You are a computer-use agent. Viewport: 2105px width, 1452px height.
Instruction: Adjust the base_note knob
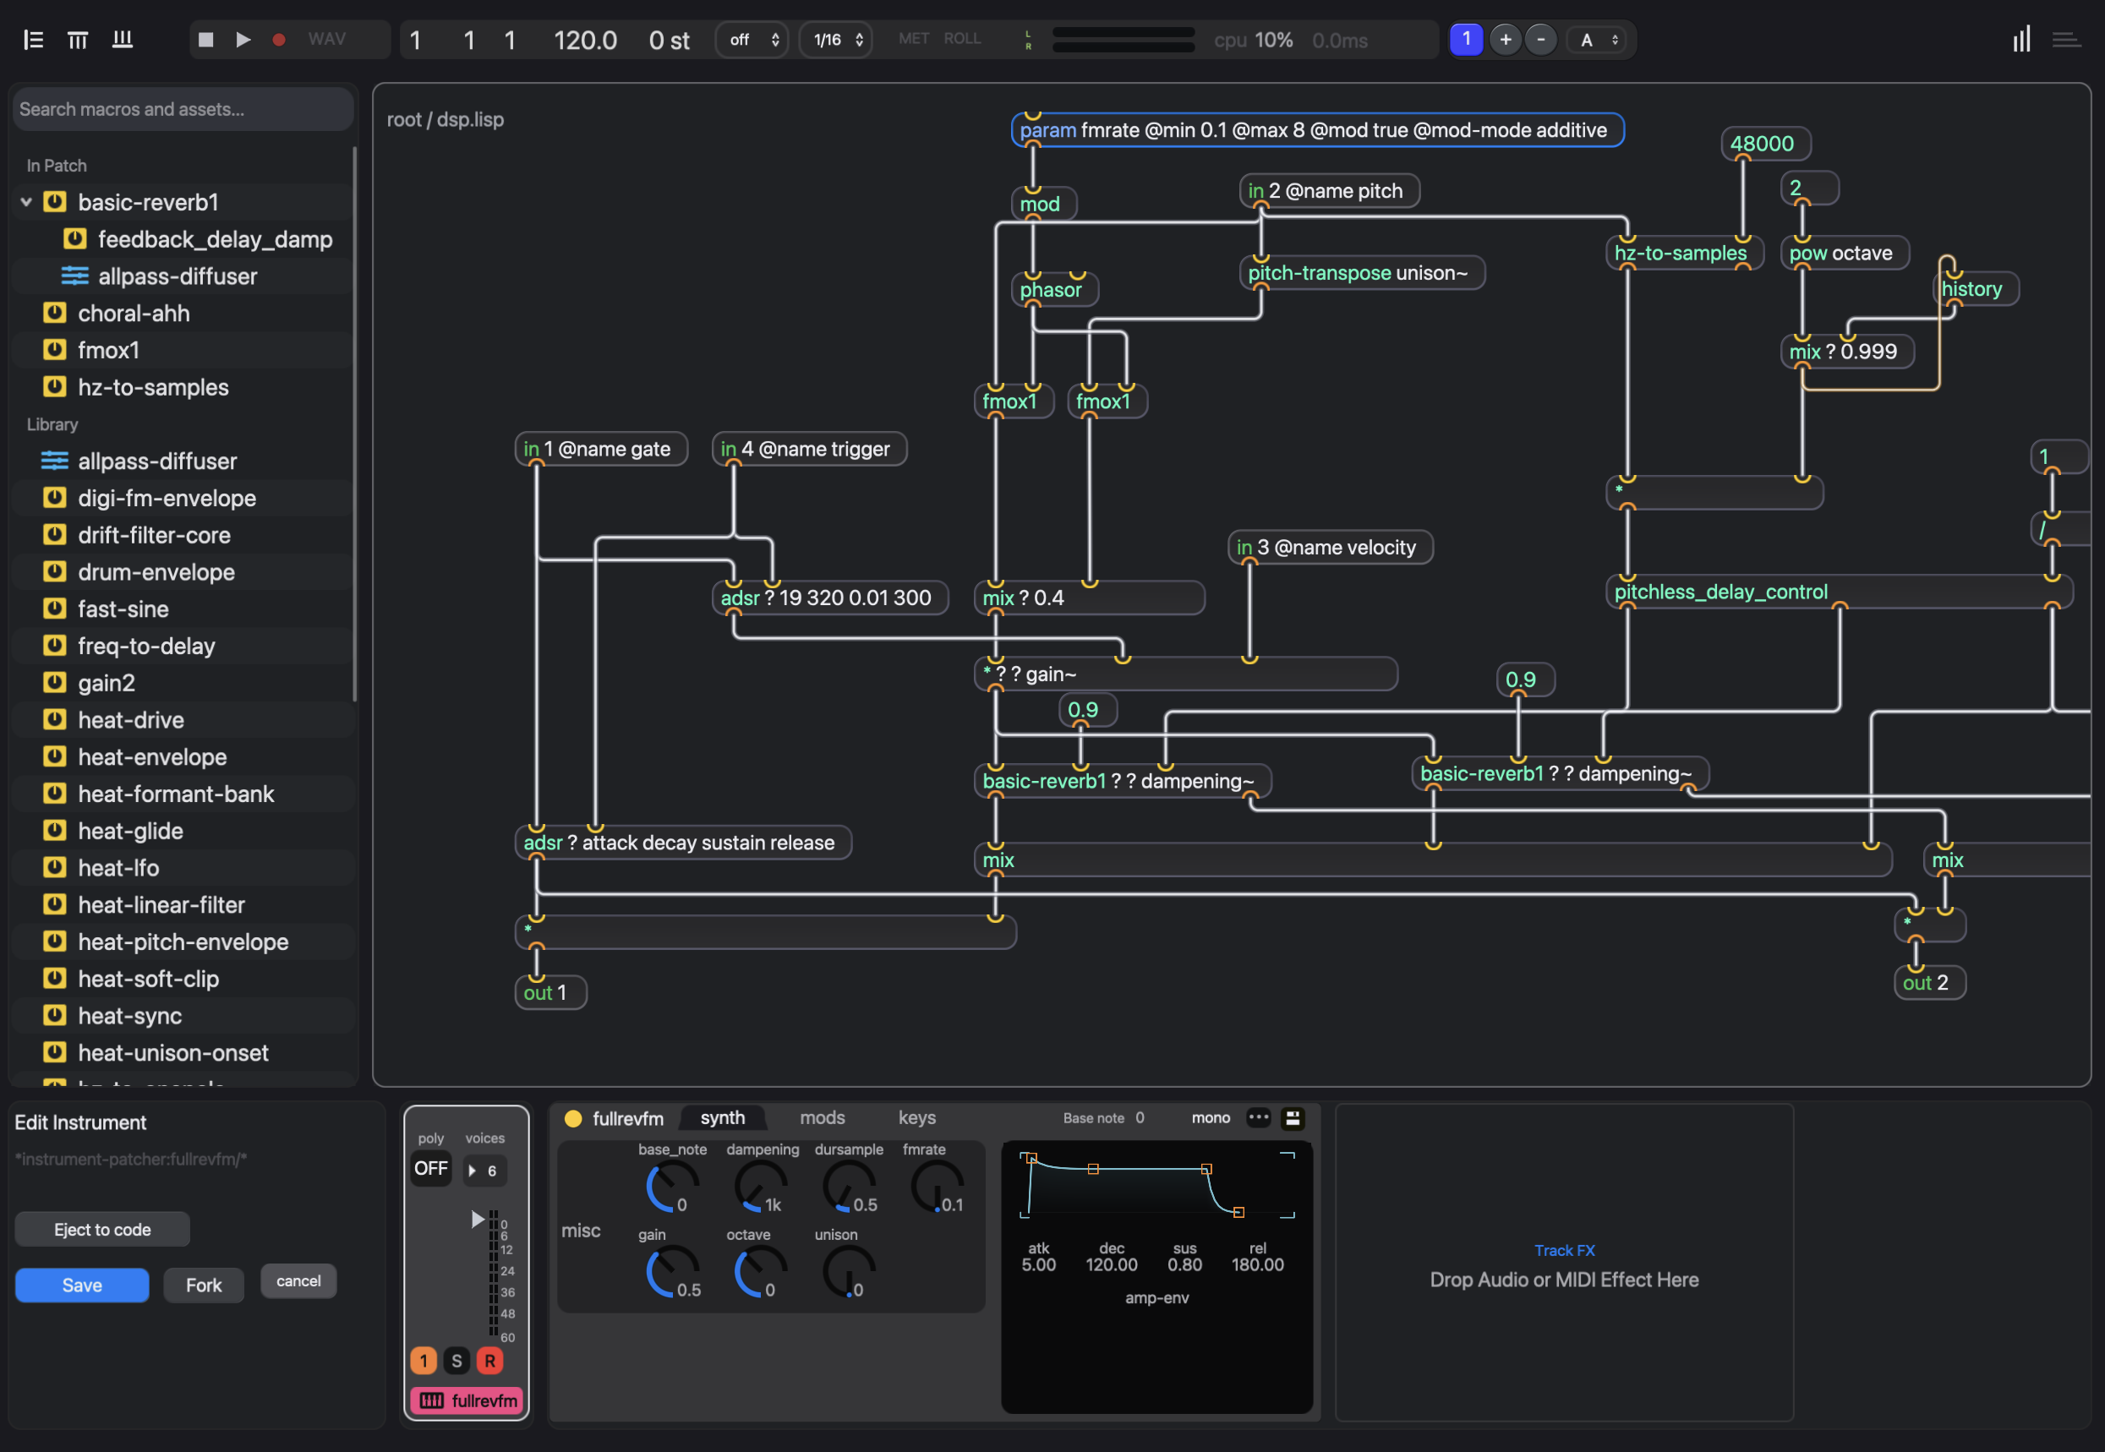[x=671, y=1187]
